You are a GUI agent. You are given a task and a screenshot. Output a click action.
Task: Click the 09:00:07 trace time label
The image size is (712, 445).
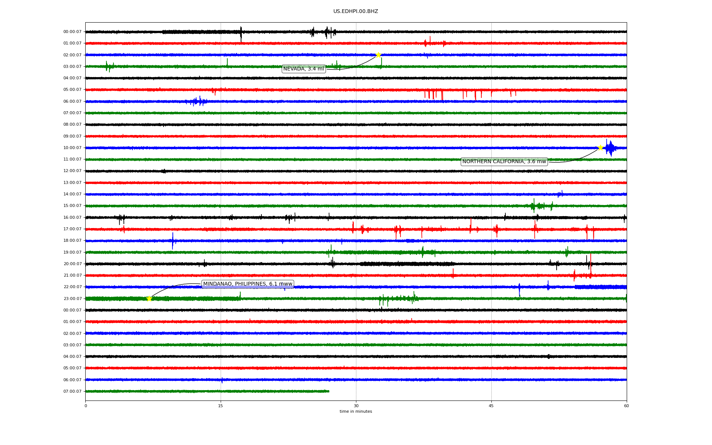click(72, 136)
